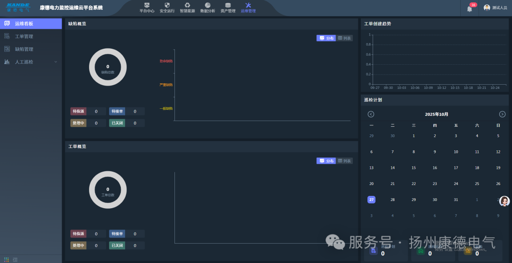Click 已关闭 badge in 缺陷概览
Image resolution: width=512 pixels, height=263 pixels.
pyautogui.click(x=117, y=123)
